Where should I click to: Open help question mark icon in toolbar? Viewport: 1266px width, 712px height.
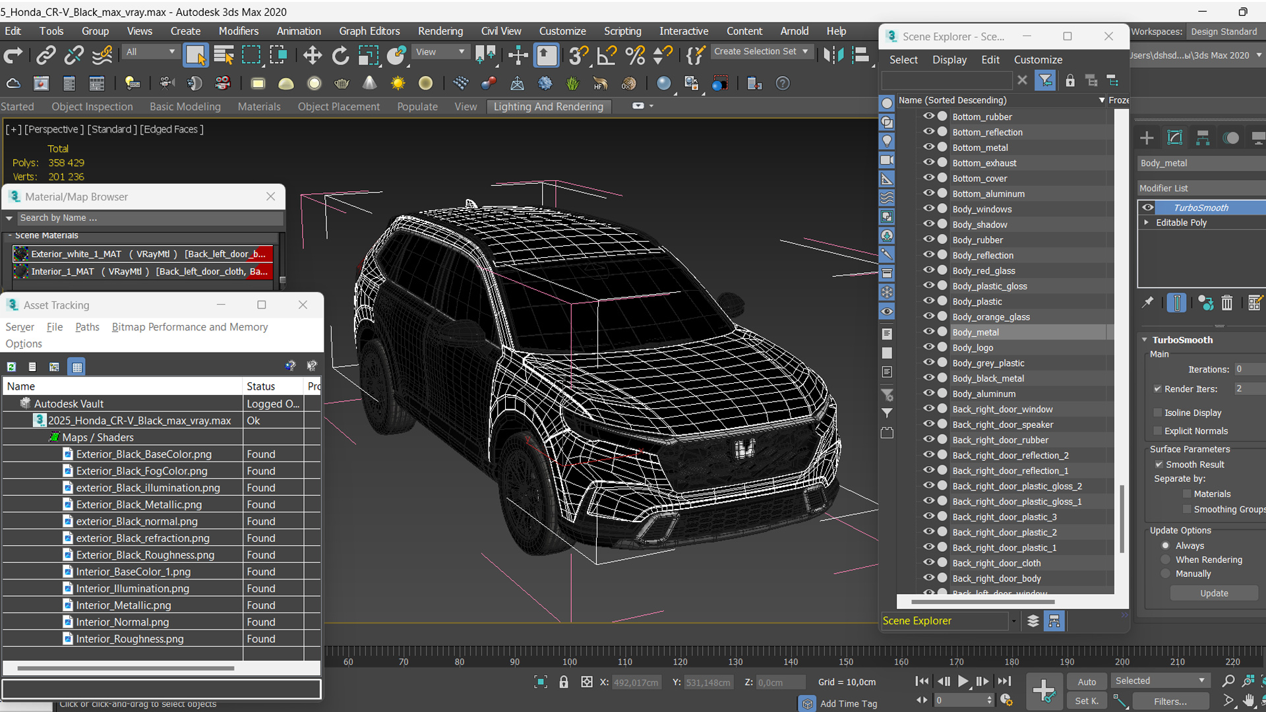coord(782,84)
